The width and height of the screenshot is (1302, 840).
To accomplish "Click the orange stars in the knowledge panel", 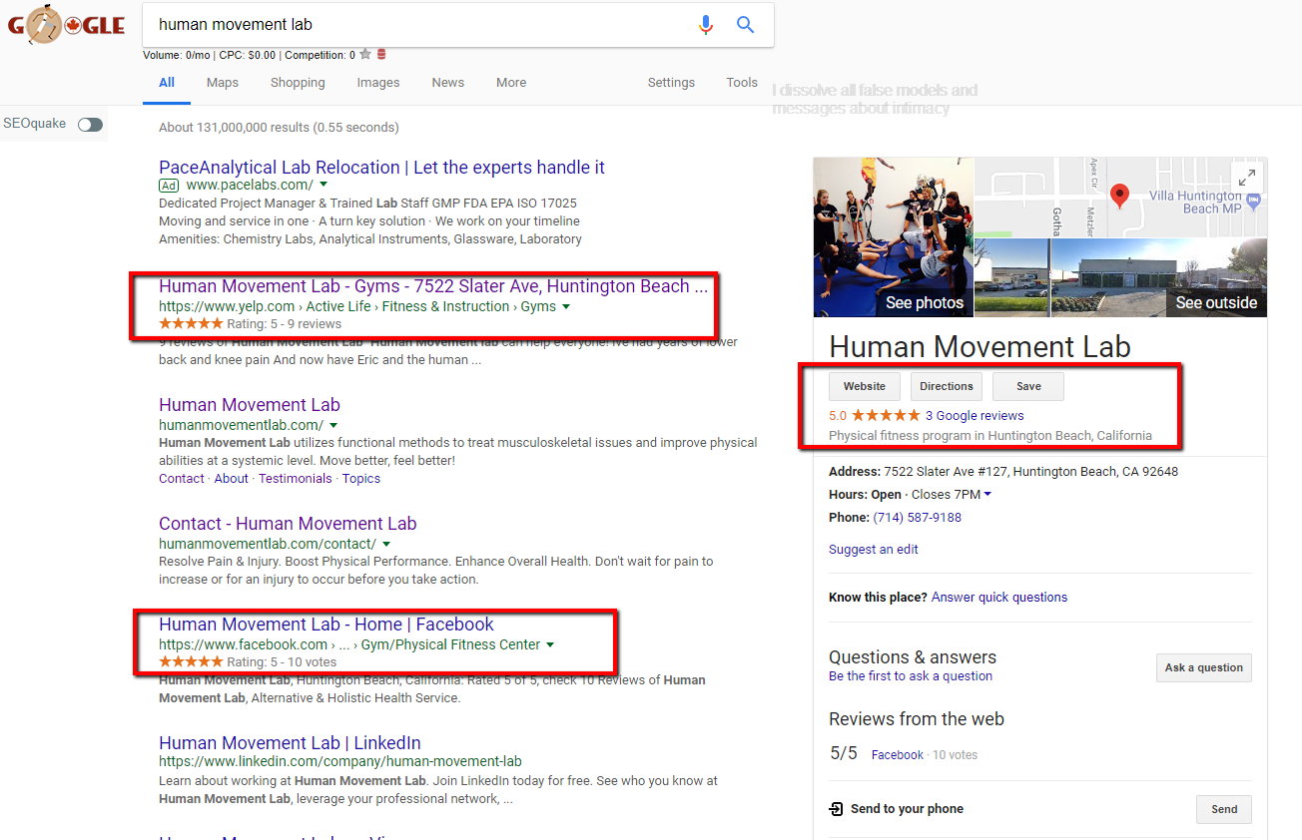I will 886,416.
